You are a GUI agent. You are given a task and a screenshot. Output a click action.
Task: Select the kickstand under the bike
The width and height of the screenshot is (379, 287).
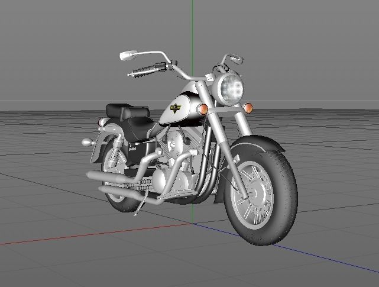(x=141, y=202)
